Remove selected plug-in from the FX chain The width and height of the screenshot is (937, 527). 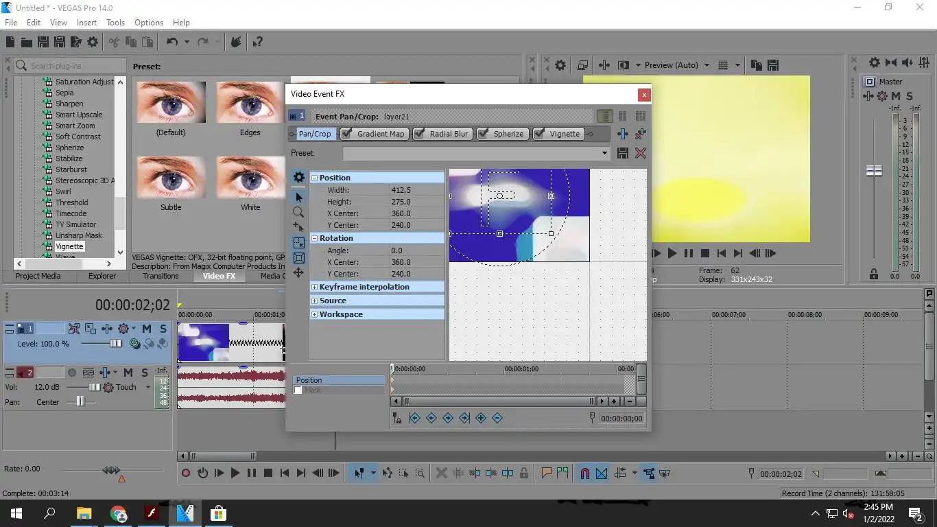tap(641, 134)
